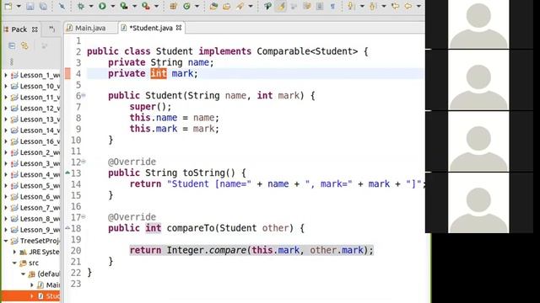Click the New Java Package icon
Image resolution: width=540 pixels, height=303 pixels.
click(x=173, y=6)
